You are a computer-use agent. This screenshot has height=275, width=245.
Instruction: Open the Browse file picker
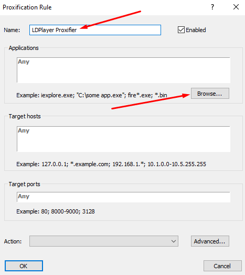point(210,94)
